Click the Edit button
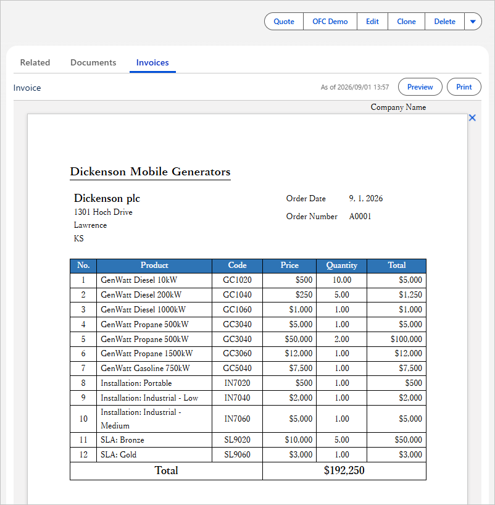Viewport: 495px width, 505px height. 372,22
